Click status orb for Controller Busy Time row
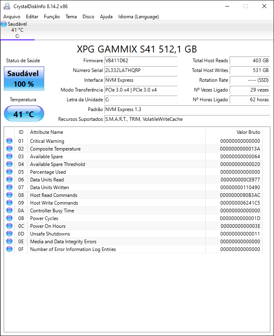This screenshot has height=336, width=274. point(9,210)
